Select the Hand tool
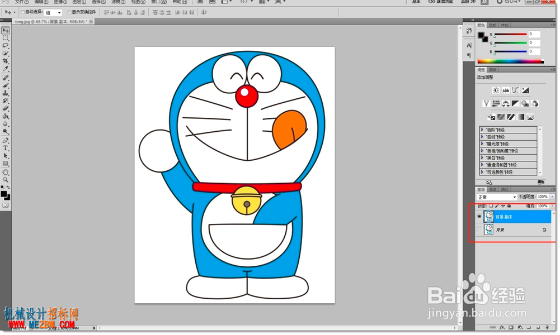The image size is (560, 335). pyautogui.click(x=6, y=172)
